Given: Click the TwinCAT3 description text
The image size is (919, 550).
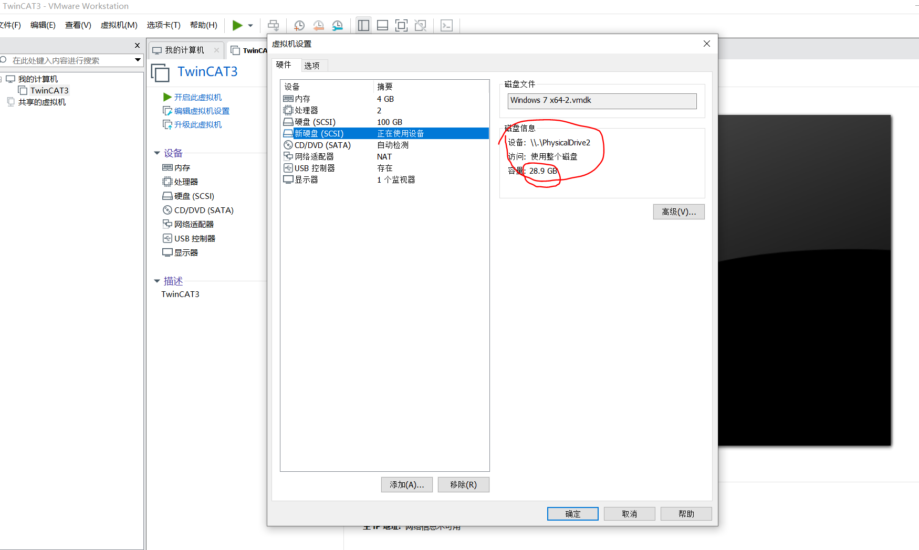Looking at the screenshot, I should click(x=180, y=294).
